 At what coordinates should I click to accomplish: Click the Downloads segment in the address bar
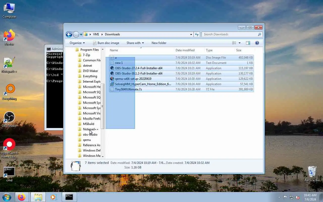click(x=112, y=34)
